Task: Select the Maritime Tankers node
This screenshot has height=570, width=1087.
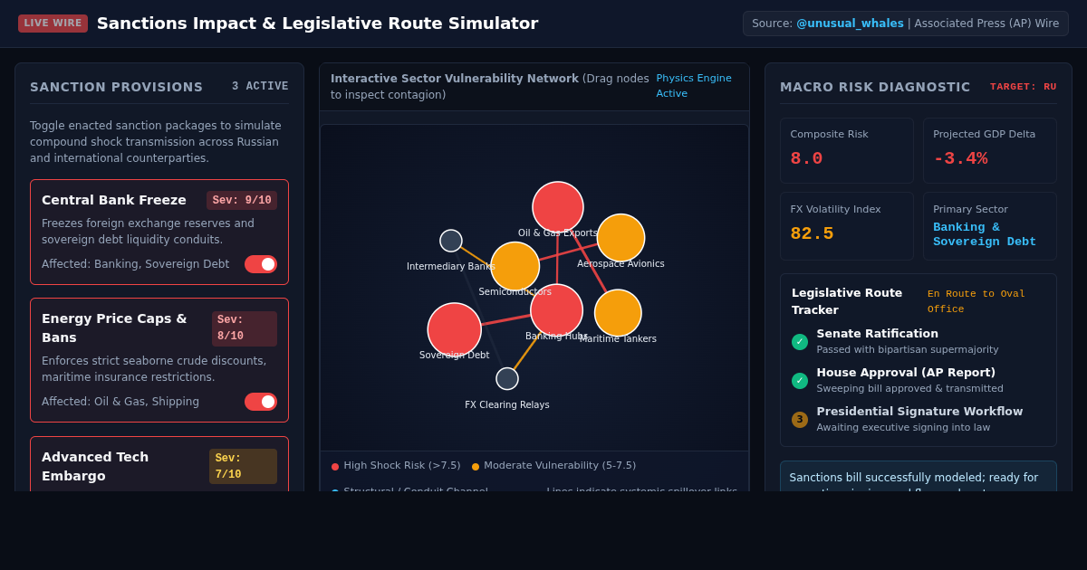Action: [618, 313]
